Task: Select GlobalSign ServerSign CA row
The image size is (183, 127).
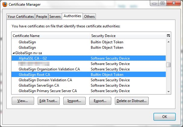Action: coord(89,85)
